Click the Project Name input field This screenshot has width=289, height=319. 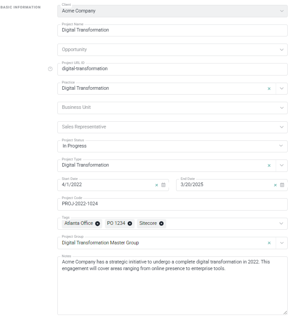[x=172, y=30]
